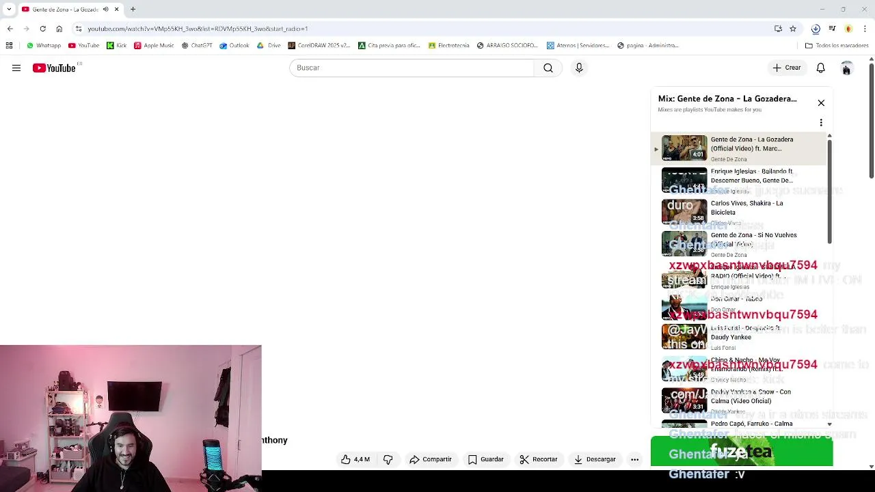Open Mix playlist options (vertical dots)
This screenshot has width=875, height=492.
point(821,122)
